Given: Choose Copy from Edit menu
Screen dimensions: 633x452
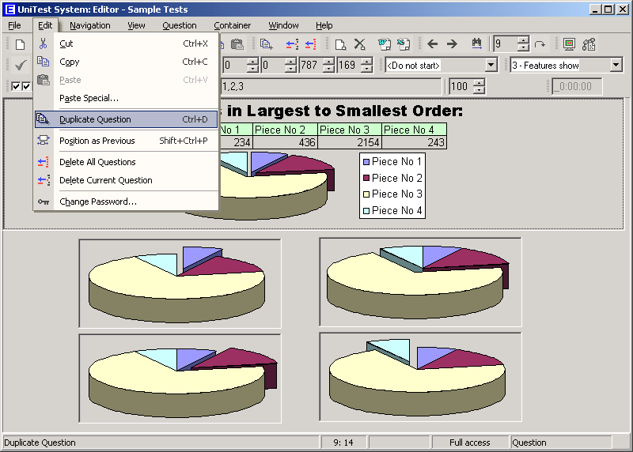Looking at the screenshot, I should pos(127,62).
